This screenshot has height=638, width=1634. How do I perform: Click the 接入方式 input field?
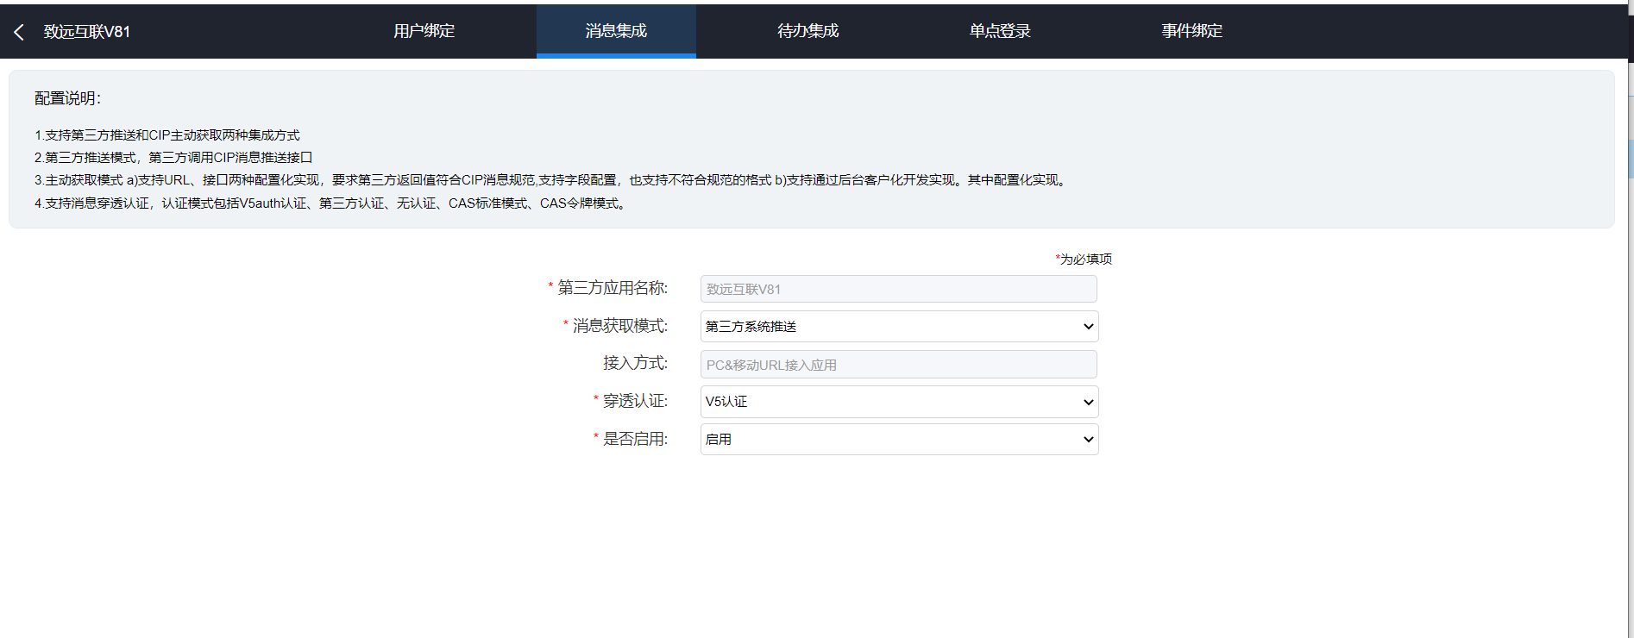898,365
